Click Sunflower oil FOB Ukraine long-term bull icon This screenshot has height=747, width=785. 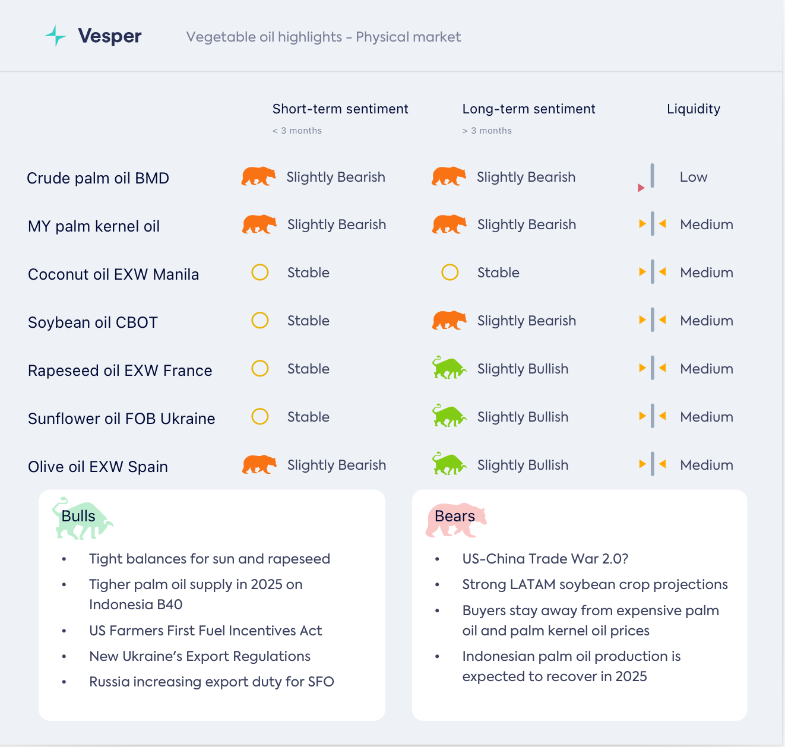449,416
